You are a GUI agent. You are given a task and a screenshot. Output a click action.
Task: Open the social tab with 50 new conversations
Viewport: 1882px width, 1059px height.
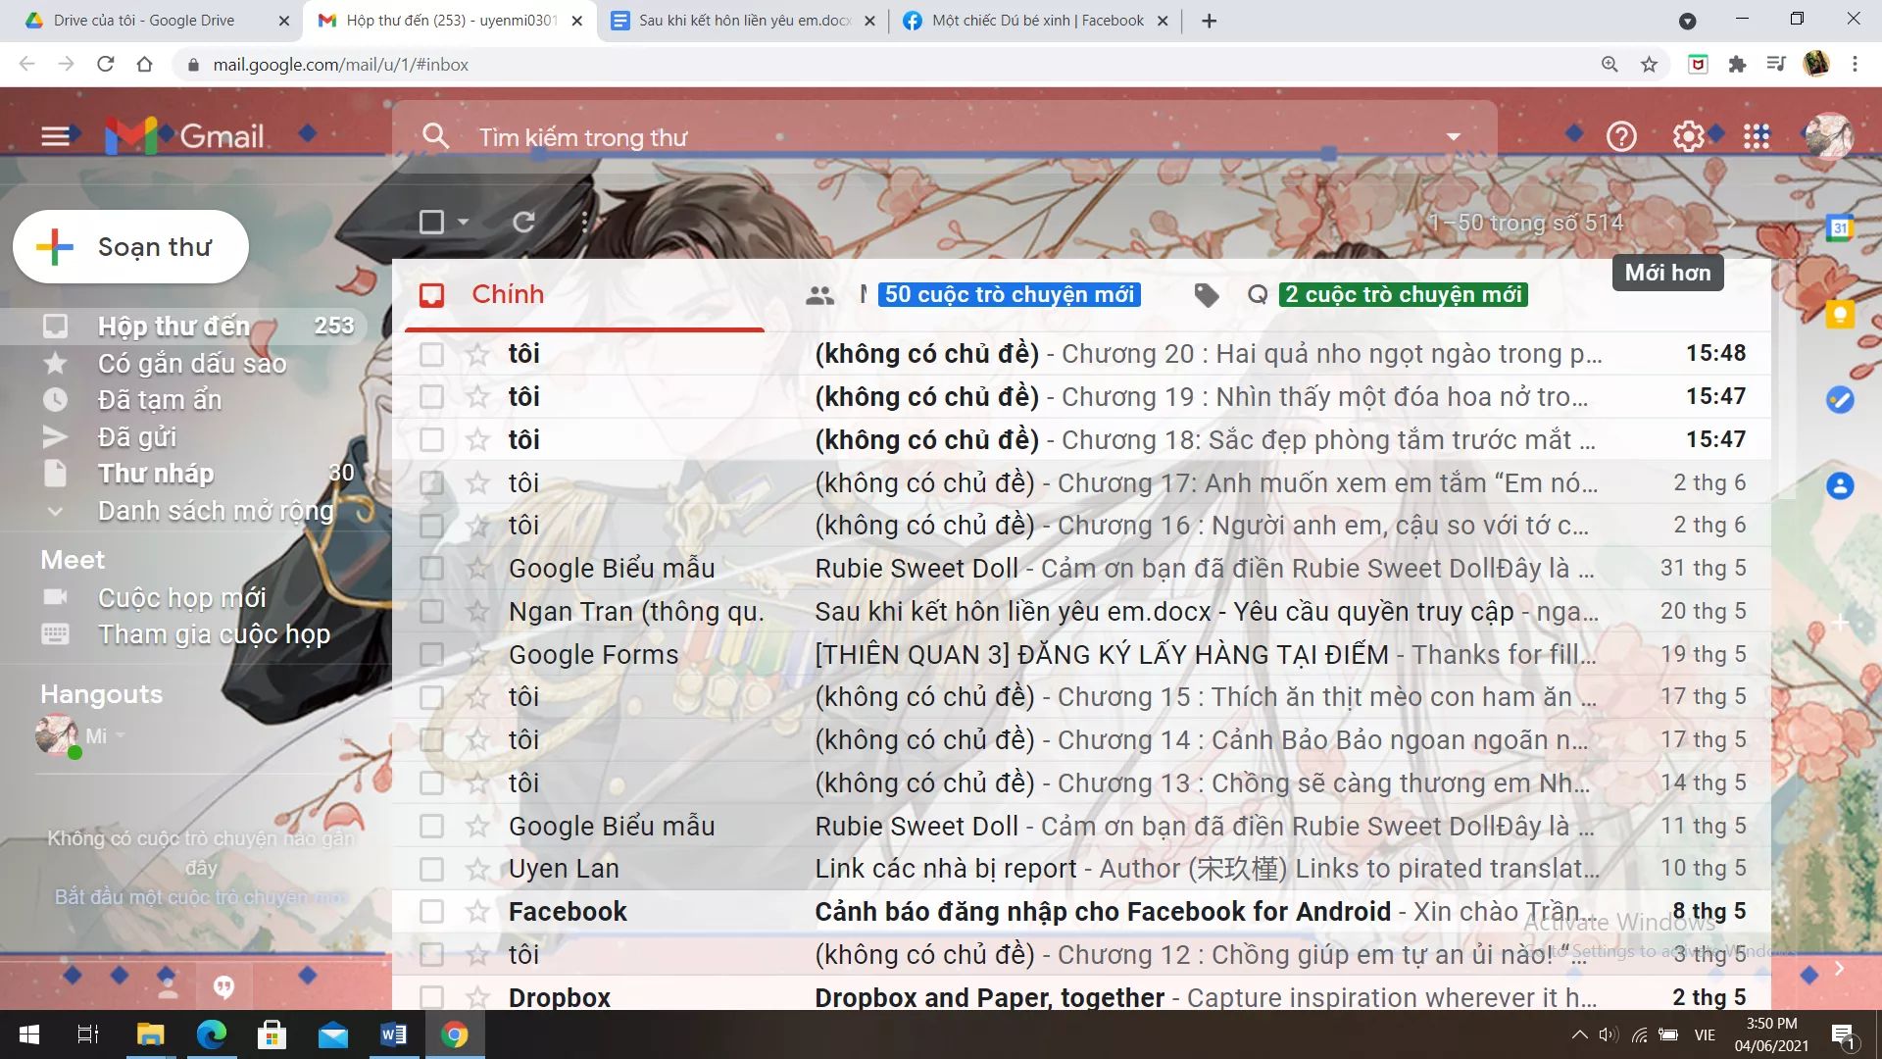[973, 295]
